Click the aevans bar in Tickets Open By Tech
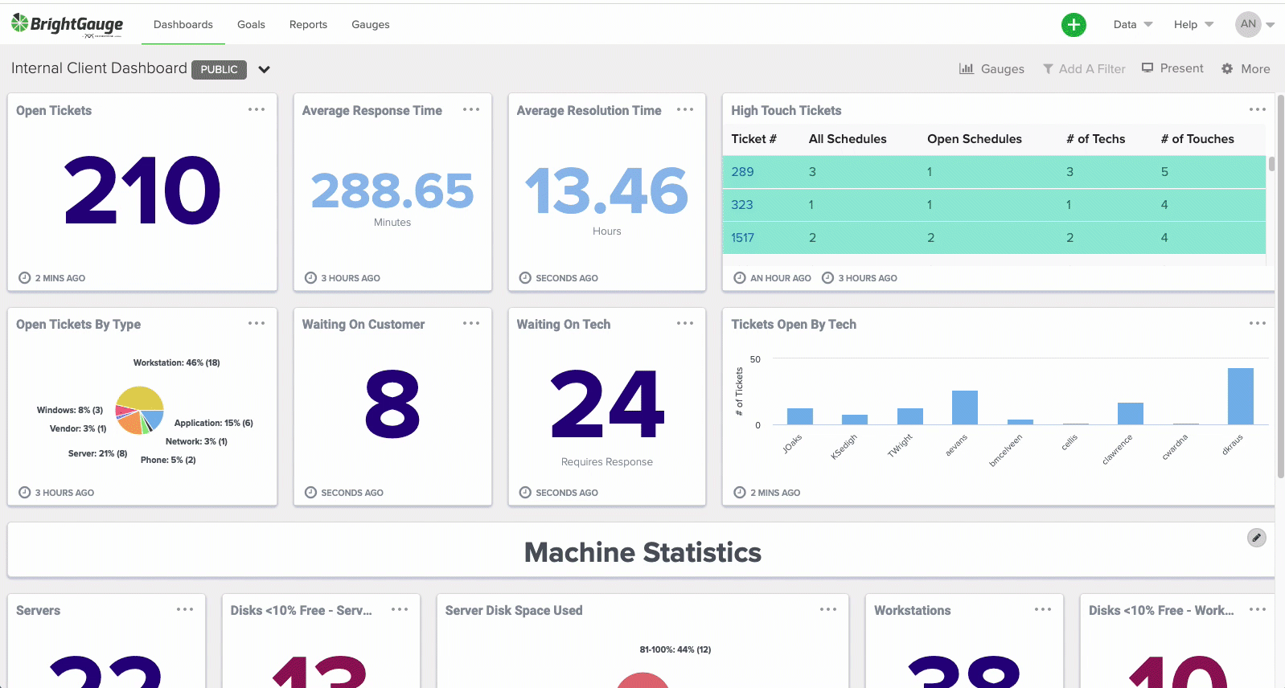 coord(965,407)
